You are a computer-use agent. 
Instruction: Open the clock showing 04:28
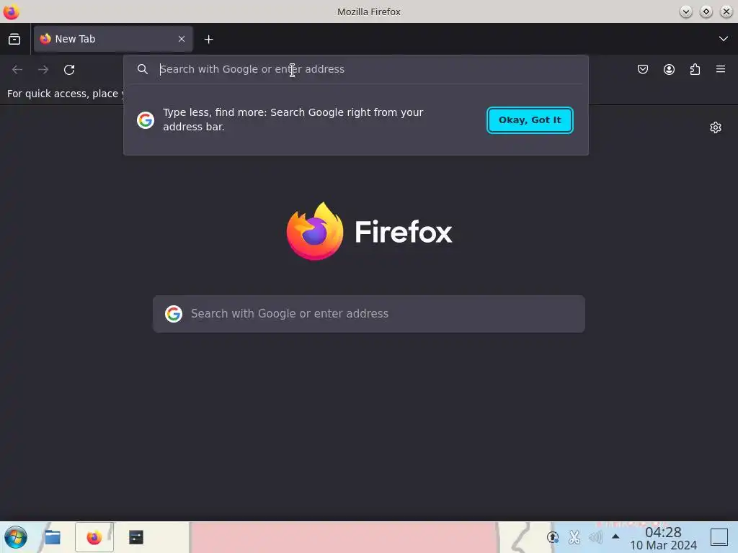[663, 539]
